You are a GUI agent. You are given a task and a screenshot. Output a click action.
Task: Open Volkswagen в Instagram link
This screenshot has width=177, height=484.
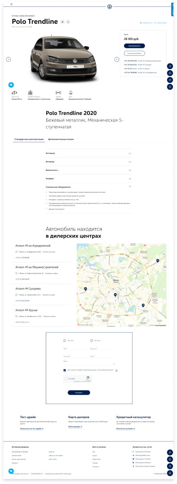click(142, 463)
